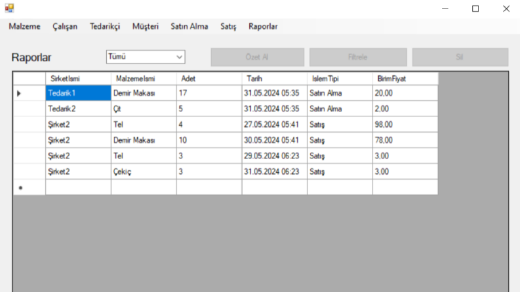Click the Sil button
The width and height of the screenshot is (520, 292).
pyautogui.click(x=460, y=57)
